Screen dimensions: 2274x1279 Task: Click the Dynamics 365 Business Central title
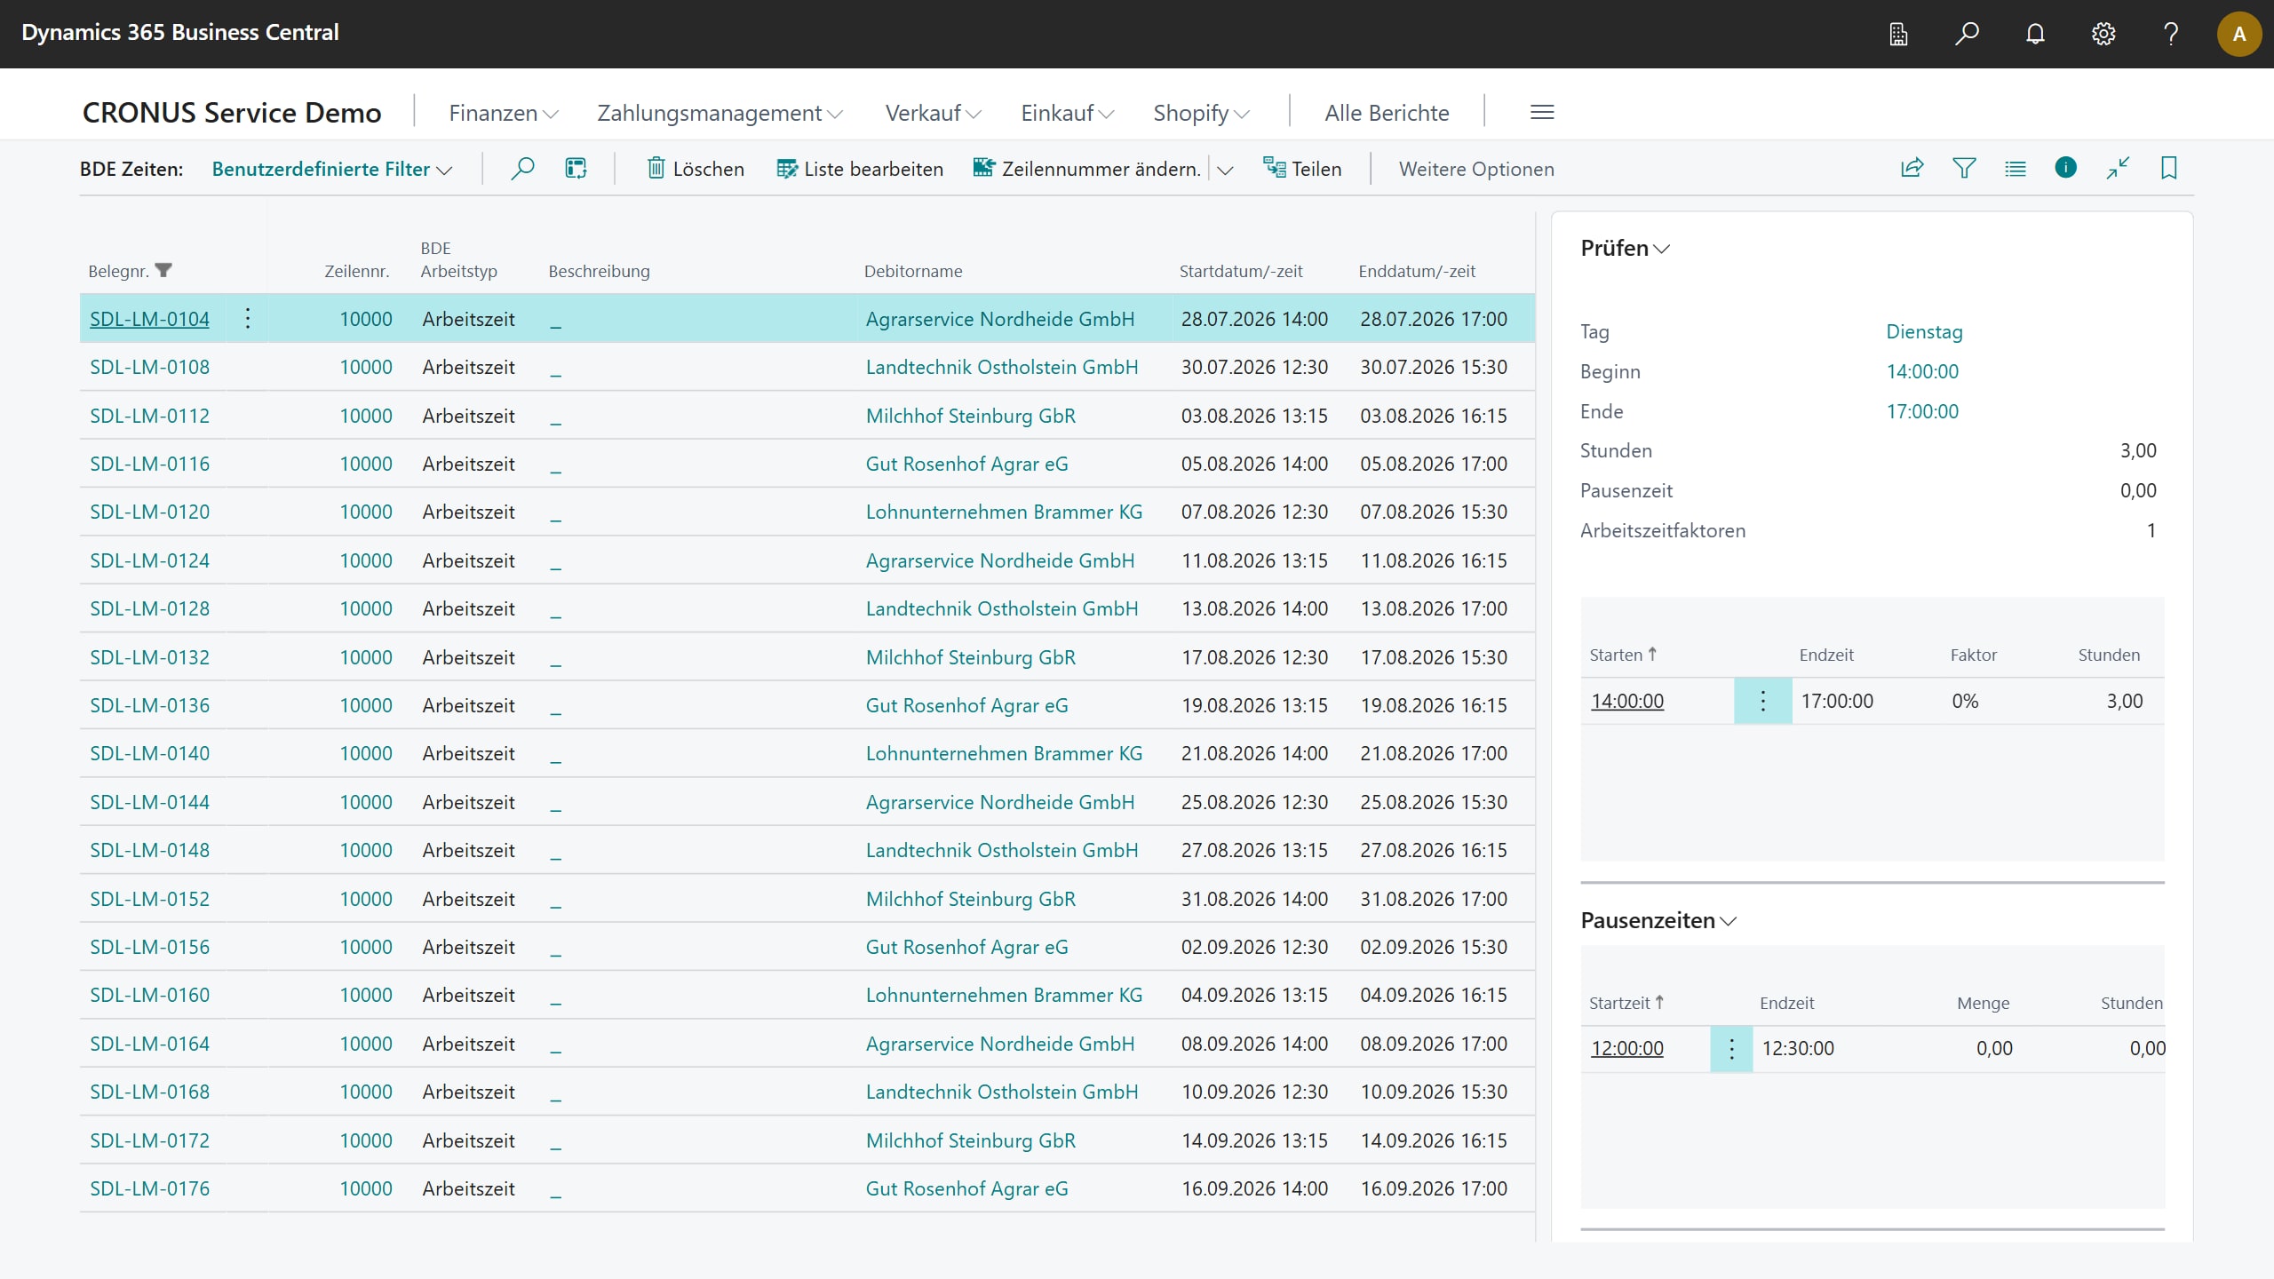(180, 33)
